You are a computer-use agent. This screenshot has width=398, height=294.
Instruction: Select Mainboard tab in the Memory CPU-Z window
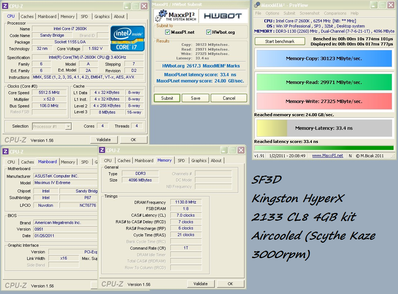coord(144,161)
